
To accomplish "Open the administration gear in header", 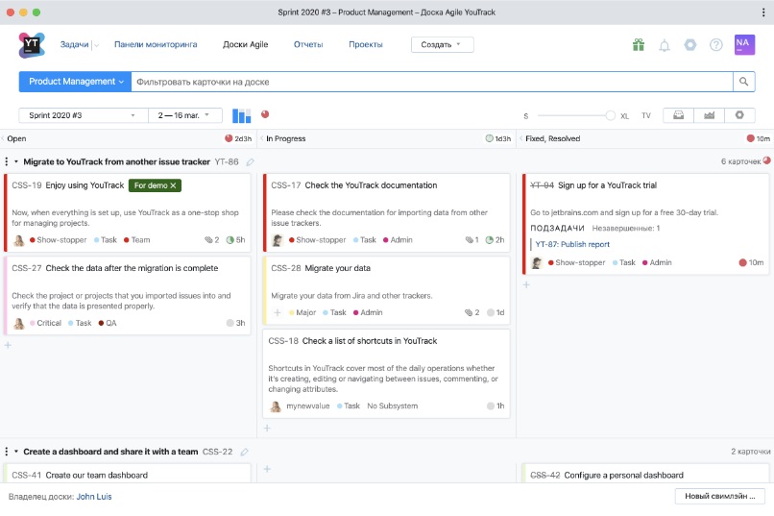I will pyautogui.click(x=690, y=45).
